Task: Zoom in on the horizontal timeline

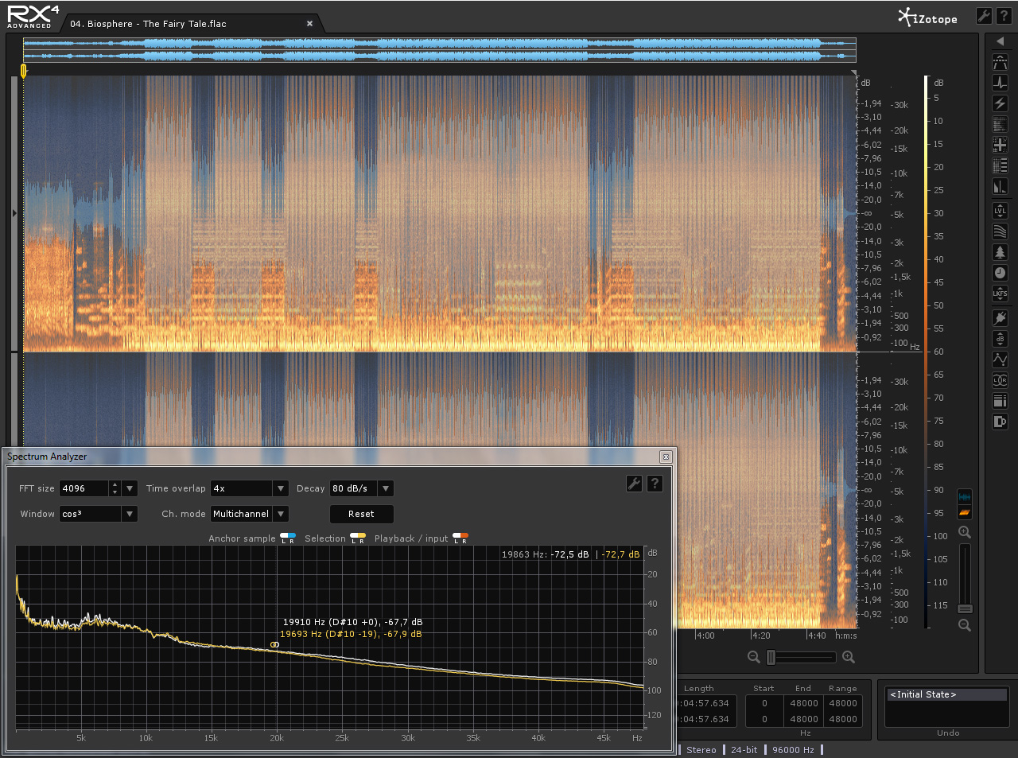Action: click(849, 657)
